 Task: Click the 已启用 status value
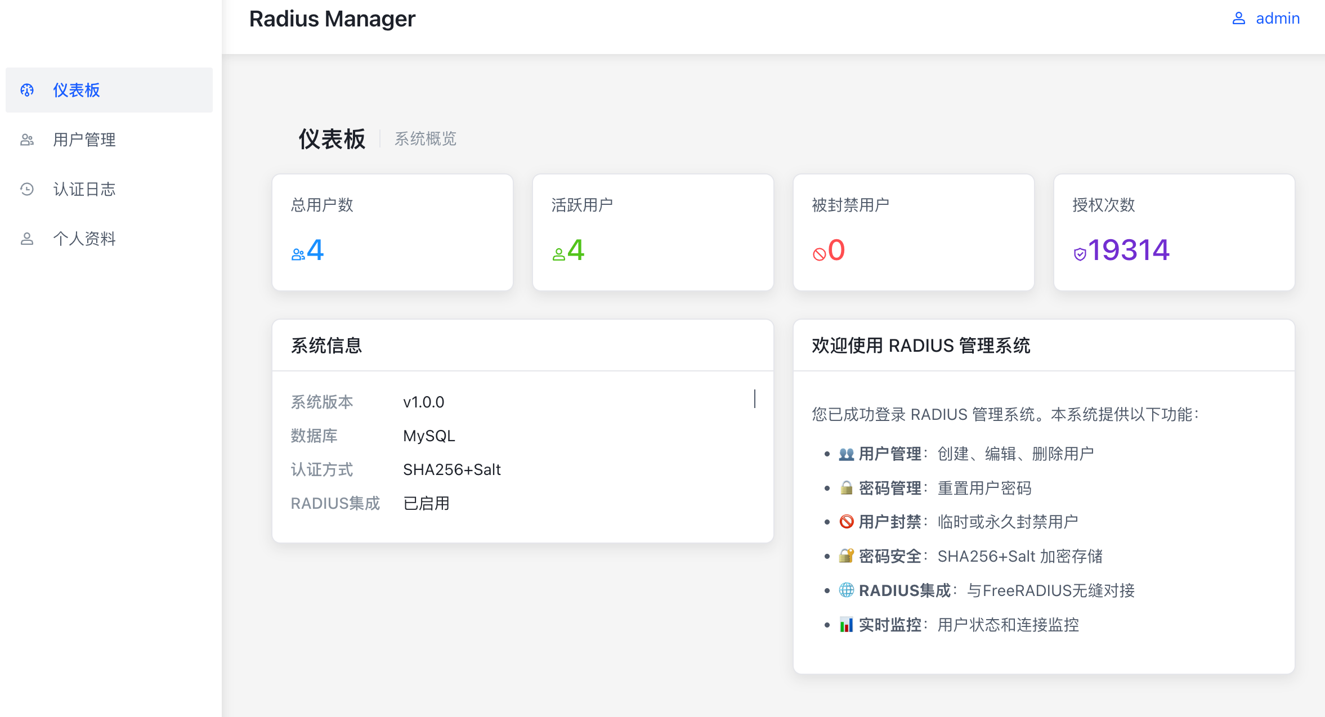[427, 503]
